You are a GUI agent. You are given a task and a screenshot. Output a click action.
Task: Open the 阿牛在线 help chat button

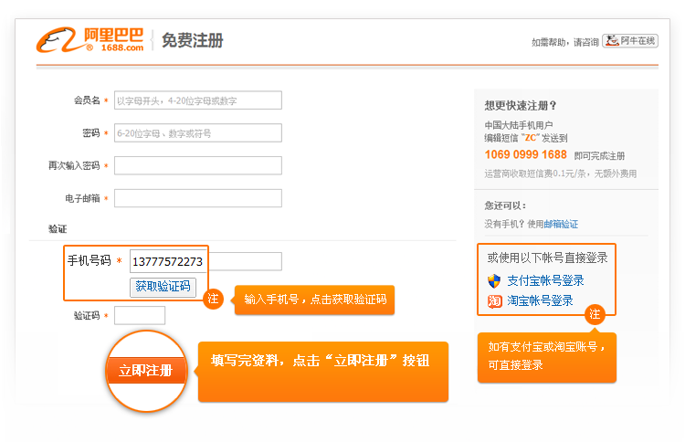point(630,40)
